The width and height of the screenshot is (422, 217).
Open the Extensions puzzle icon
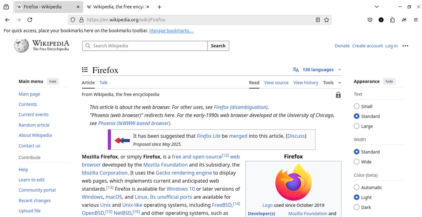[x=392, y=20]
